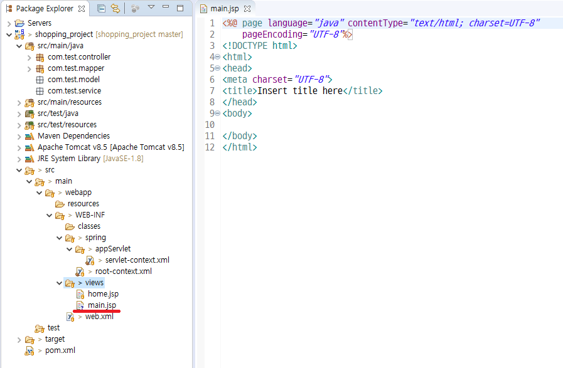Select the web.xml file
This screenshot has height=368, width=563.
(x=99, y=317)
